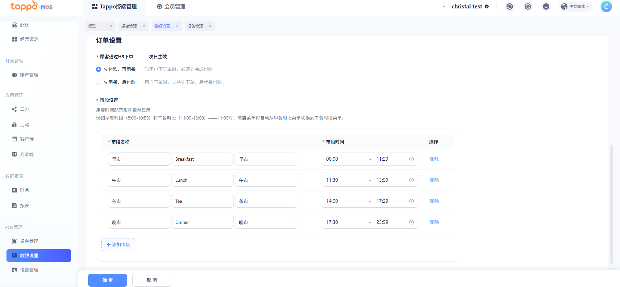The height and width of the screenshot is (287, 620).
Task: Select the 先用餐，后付款 radio option
Action: [x=99, y=82]
